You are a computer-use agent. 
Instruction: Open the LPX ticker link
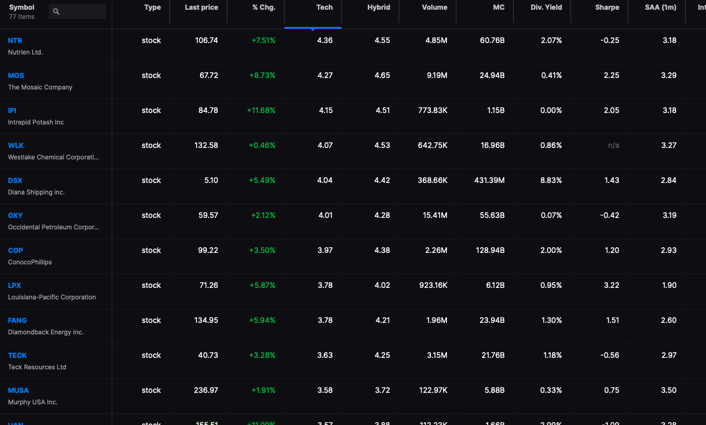coord(14,286)
